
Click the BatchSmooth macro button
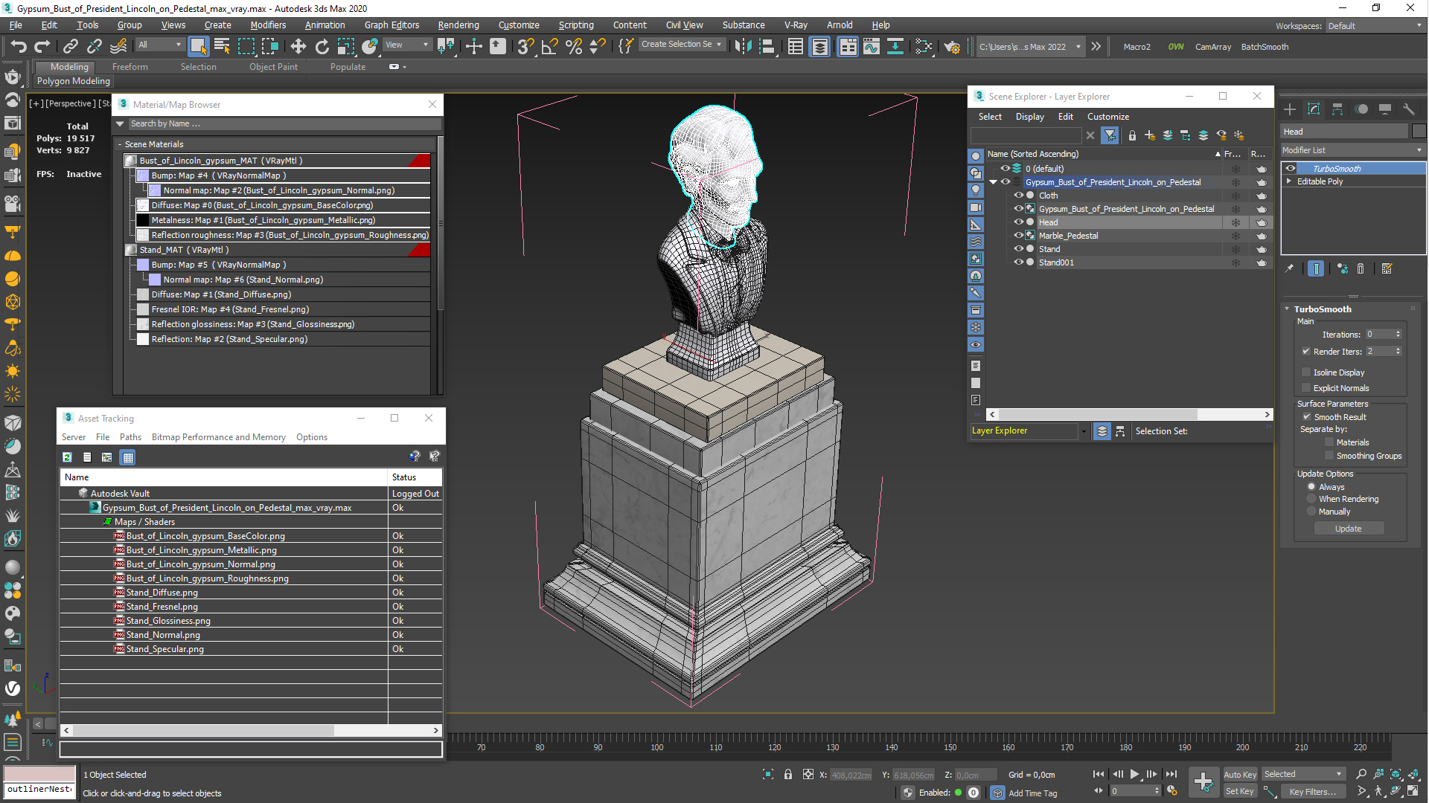(1265, 47)
